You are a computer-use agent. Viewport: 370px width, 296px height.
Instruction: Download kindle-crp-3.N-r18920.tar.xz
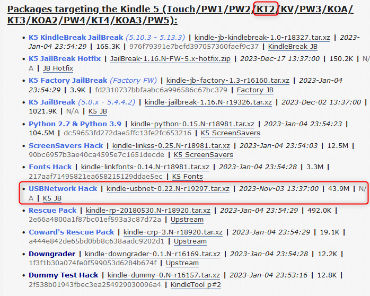click(173, 232)
